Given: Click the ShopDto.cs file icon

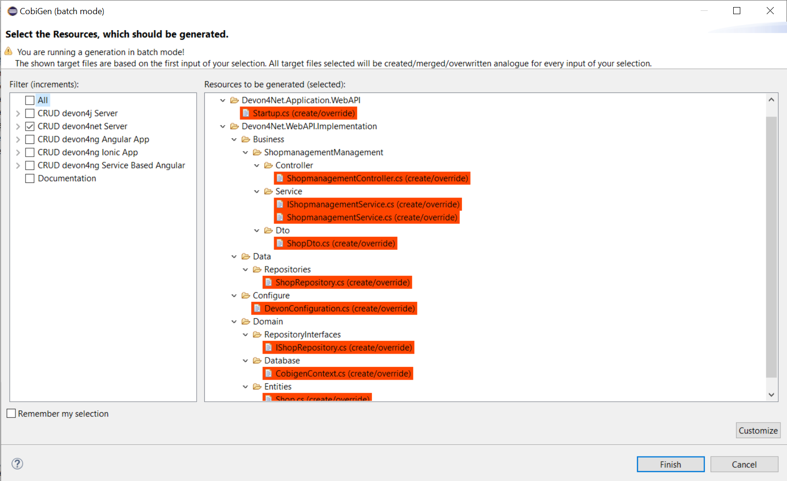Looking at the screenshot, I should (280, 243).
